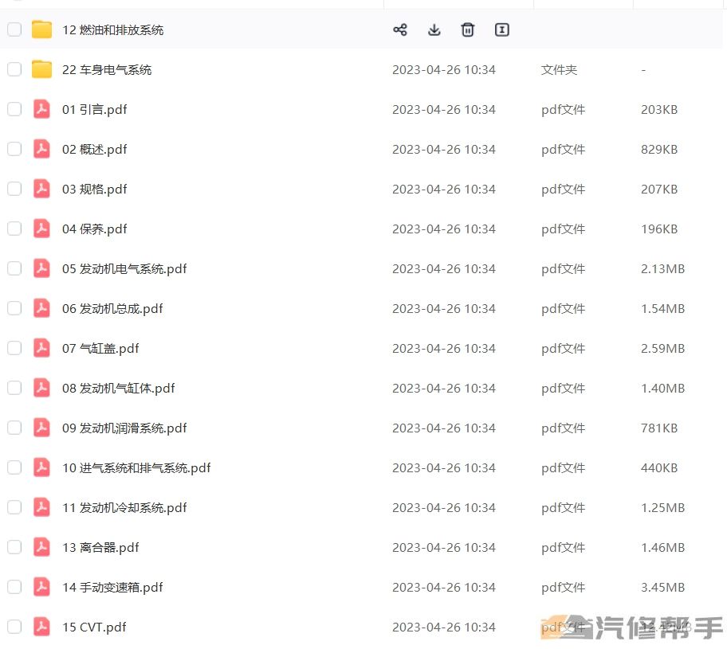The height and width of the screenshot is (649, 727).
Task: Click PDF icon of 01 引言.pdf
Action: point(41,109)
